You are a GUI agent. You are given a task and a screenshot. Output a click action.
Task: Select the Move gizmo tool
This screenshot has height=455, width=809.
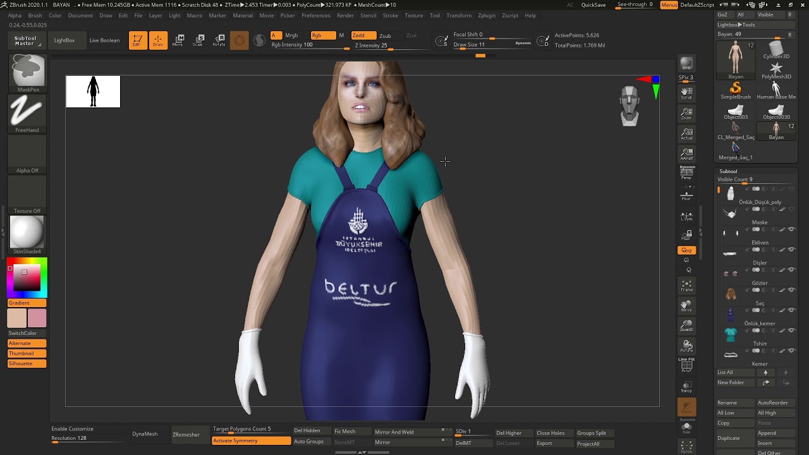click(x=178, y=40)
